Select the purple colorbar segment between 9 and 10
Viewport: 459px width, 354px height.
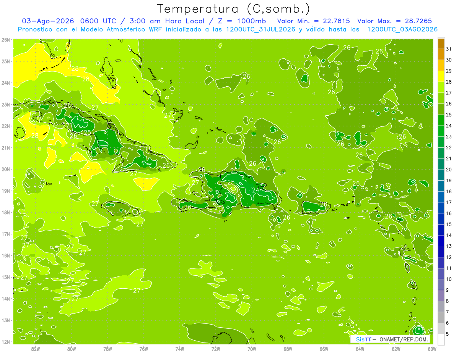click(x=441, y=284)
